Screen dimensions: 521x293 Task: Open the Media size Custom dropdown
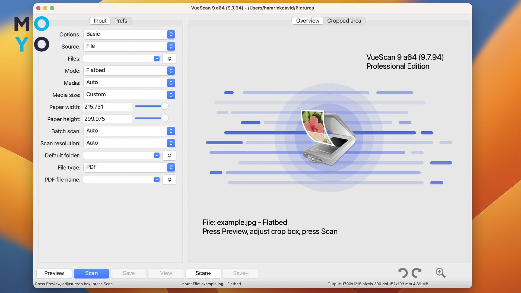tap(171, 95)
